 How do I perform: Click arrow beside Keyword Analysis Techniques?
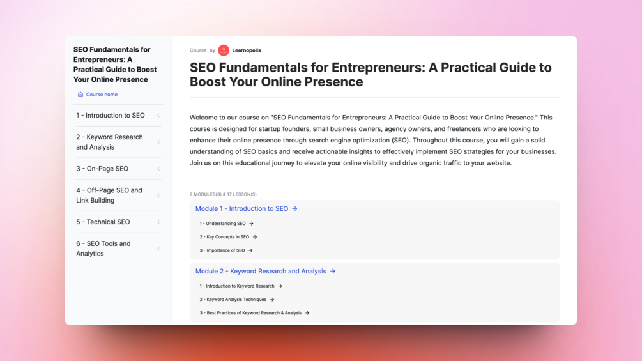point(272,300)
